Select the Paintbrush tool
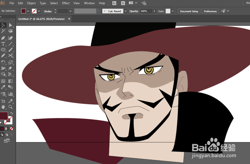250x164 pixels. click(10, 50)
